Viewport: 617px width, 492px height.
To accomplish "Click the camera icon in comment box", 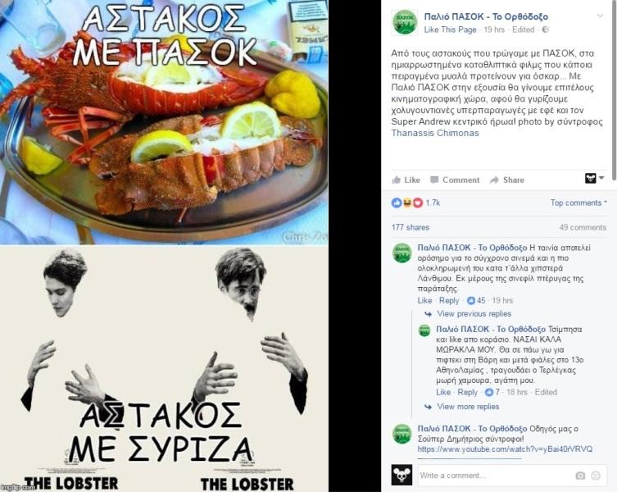I will point(580,476).
